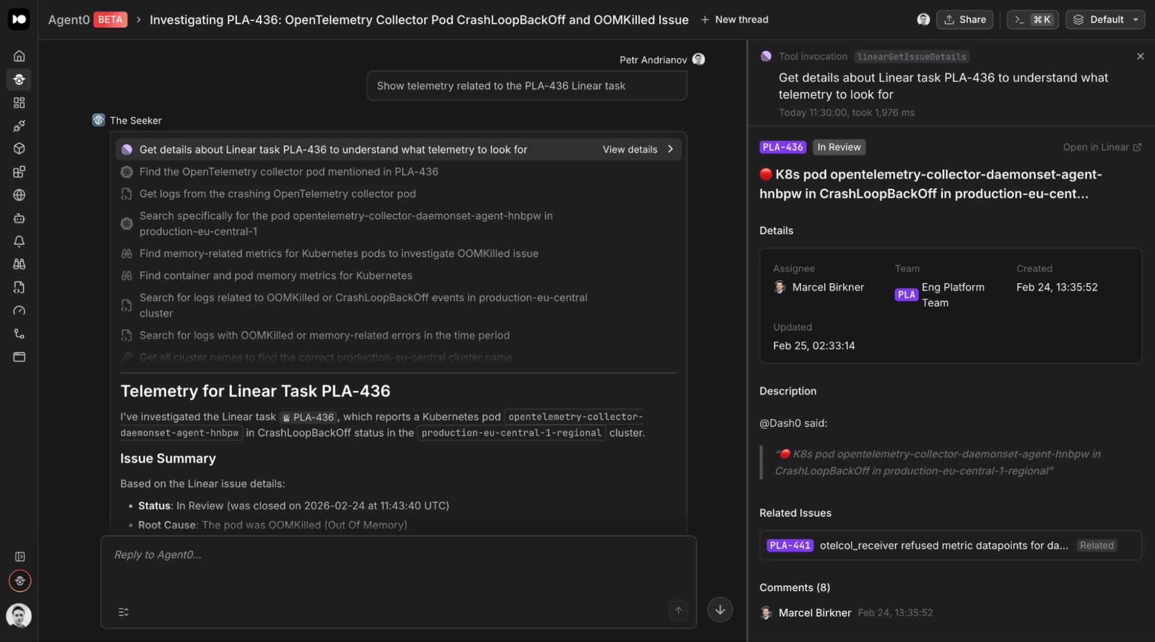Open in Linear link

pyautogui.click(x=1102, y=147)
